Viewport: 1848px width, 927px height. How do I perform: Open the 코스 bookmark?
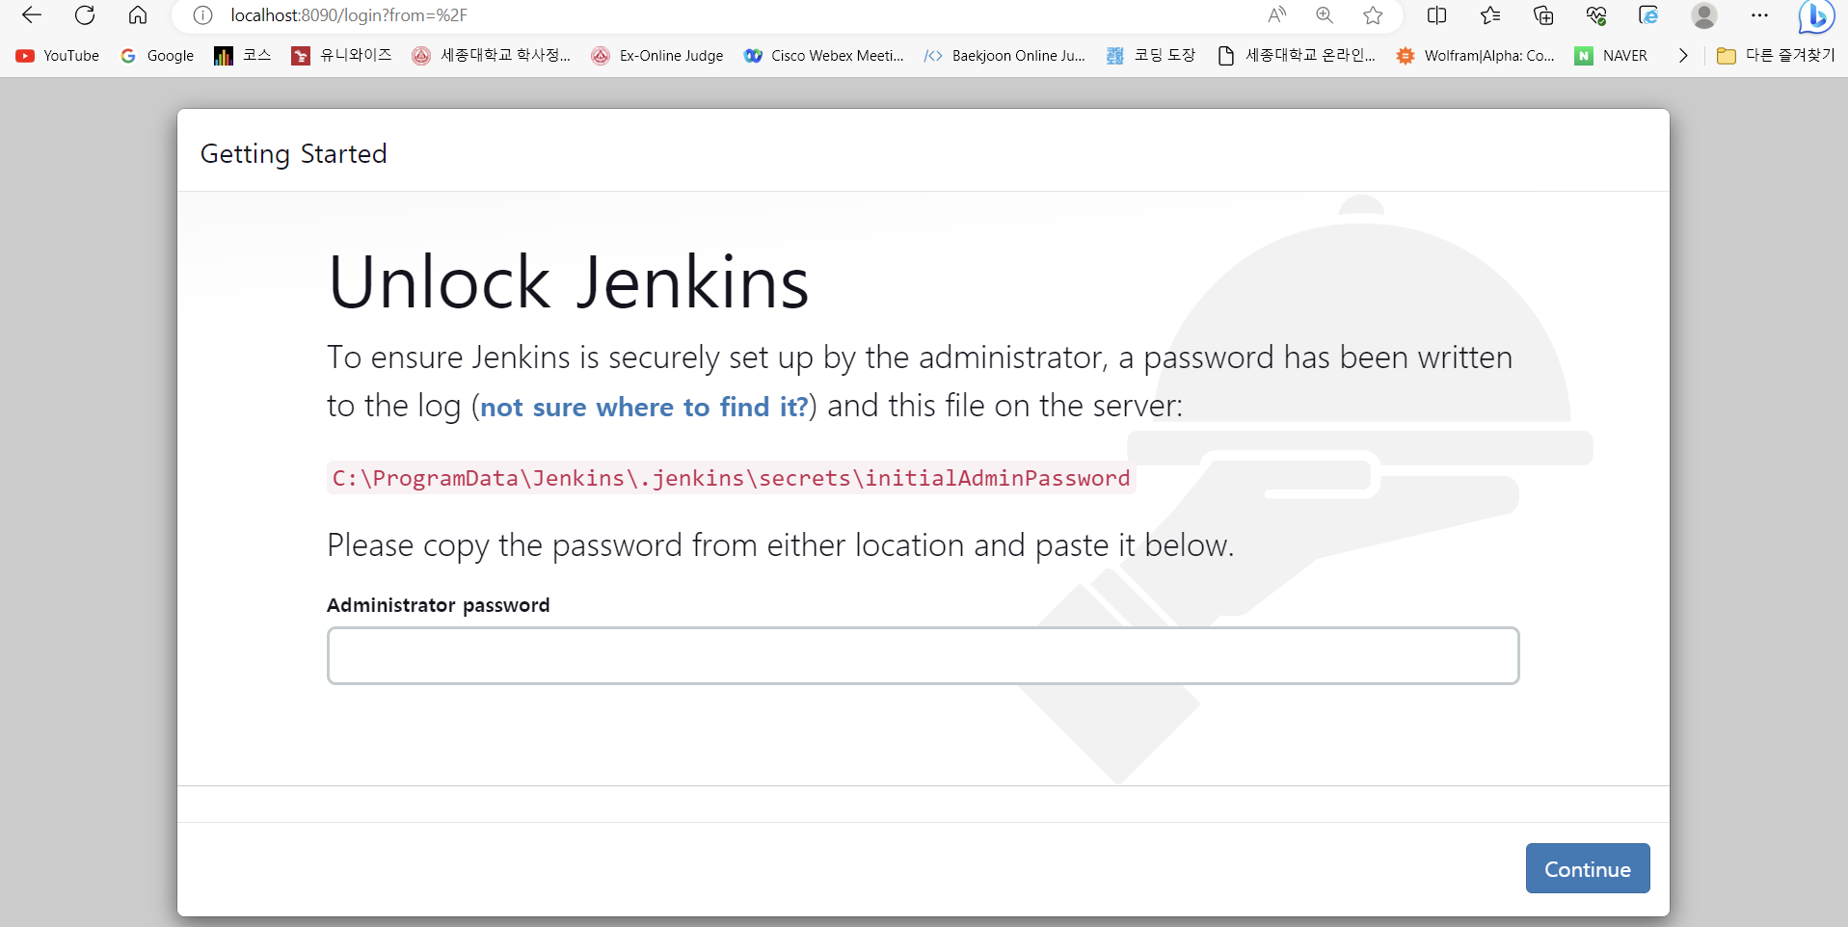point(243,56)
